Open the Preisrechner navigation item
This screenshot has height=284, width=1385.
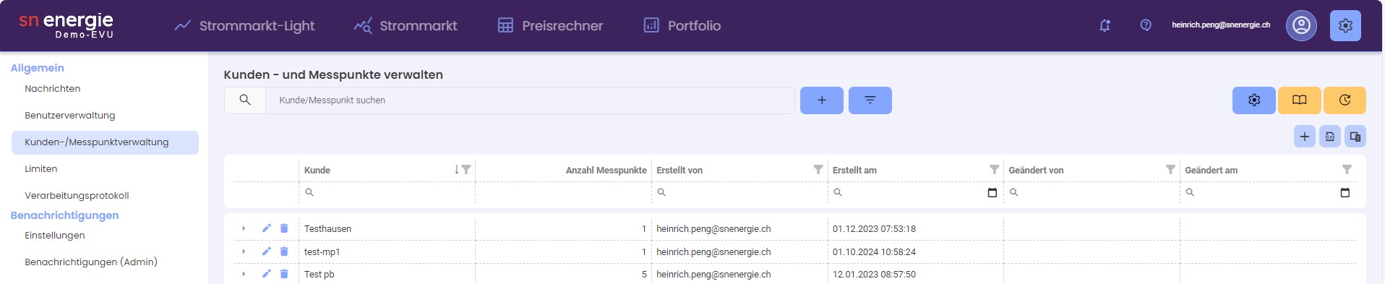[551, 25]
